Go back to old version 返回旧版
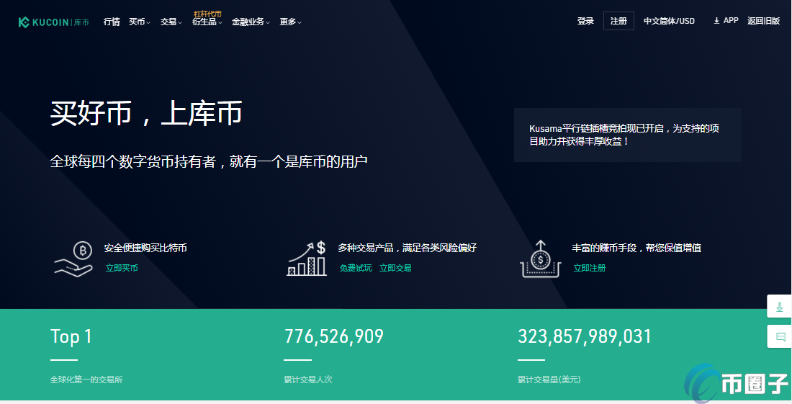This screenshot has width=792, height=404. point(764,21)
